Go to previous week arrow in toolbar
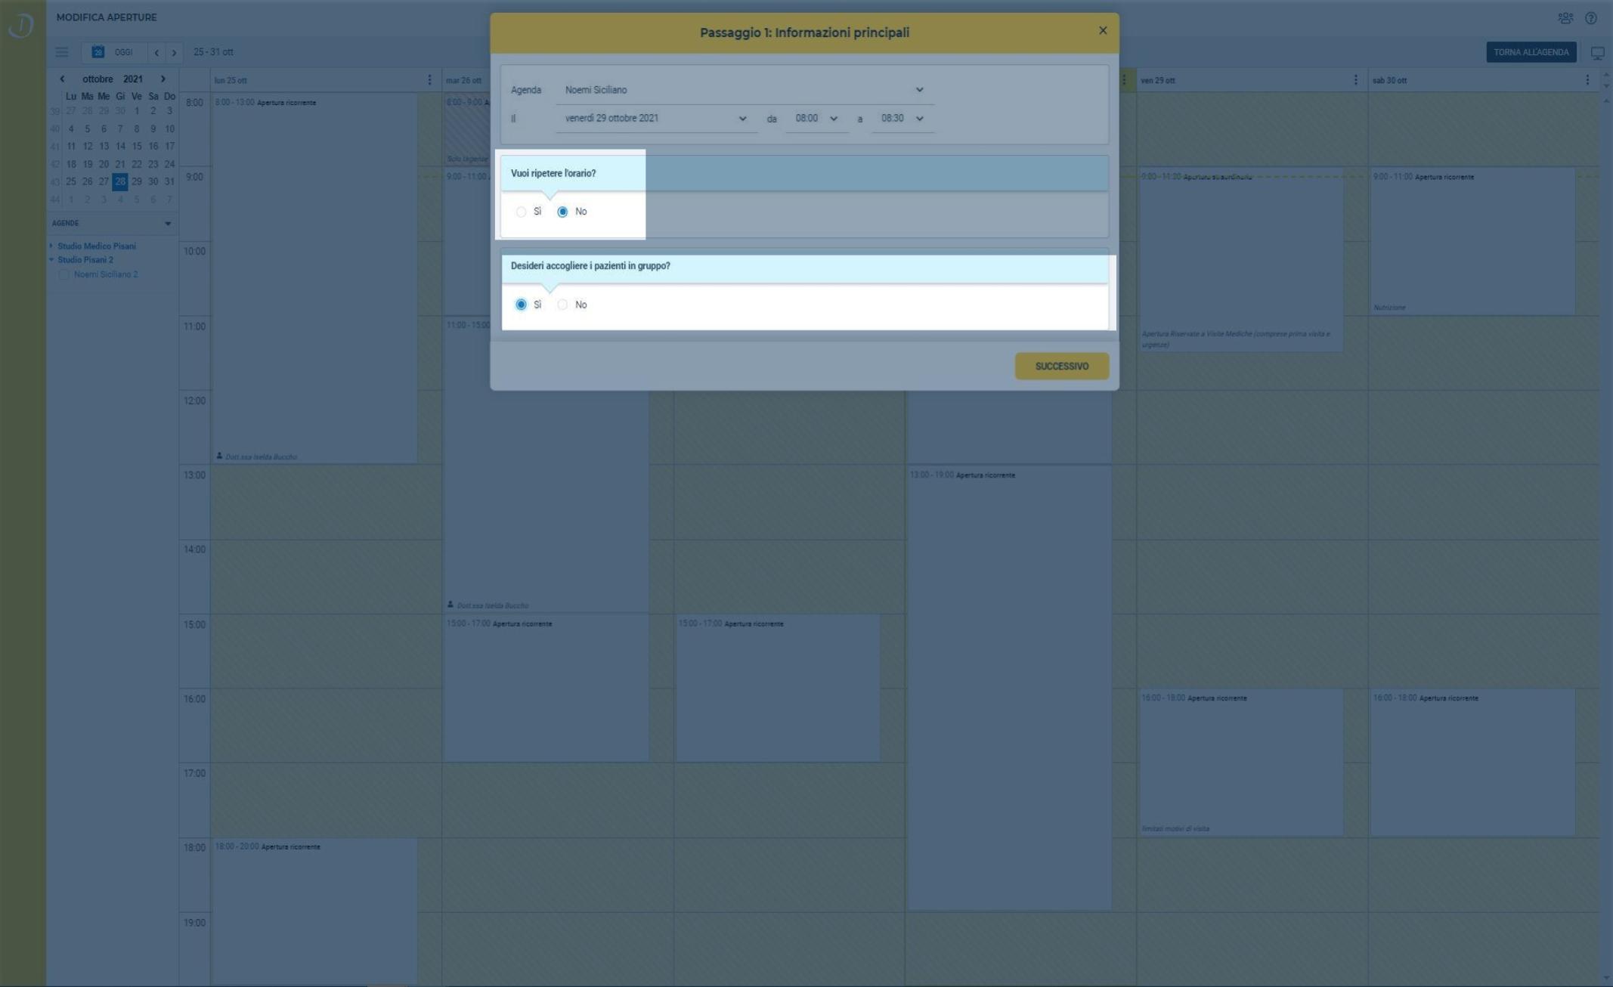Screen dimensions: 1613x987 click(156, 53)
